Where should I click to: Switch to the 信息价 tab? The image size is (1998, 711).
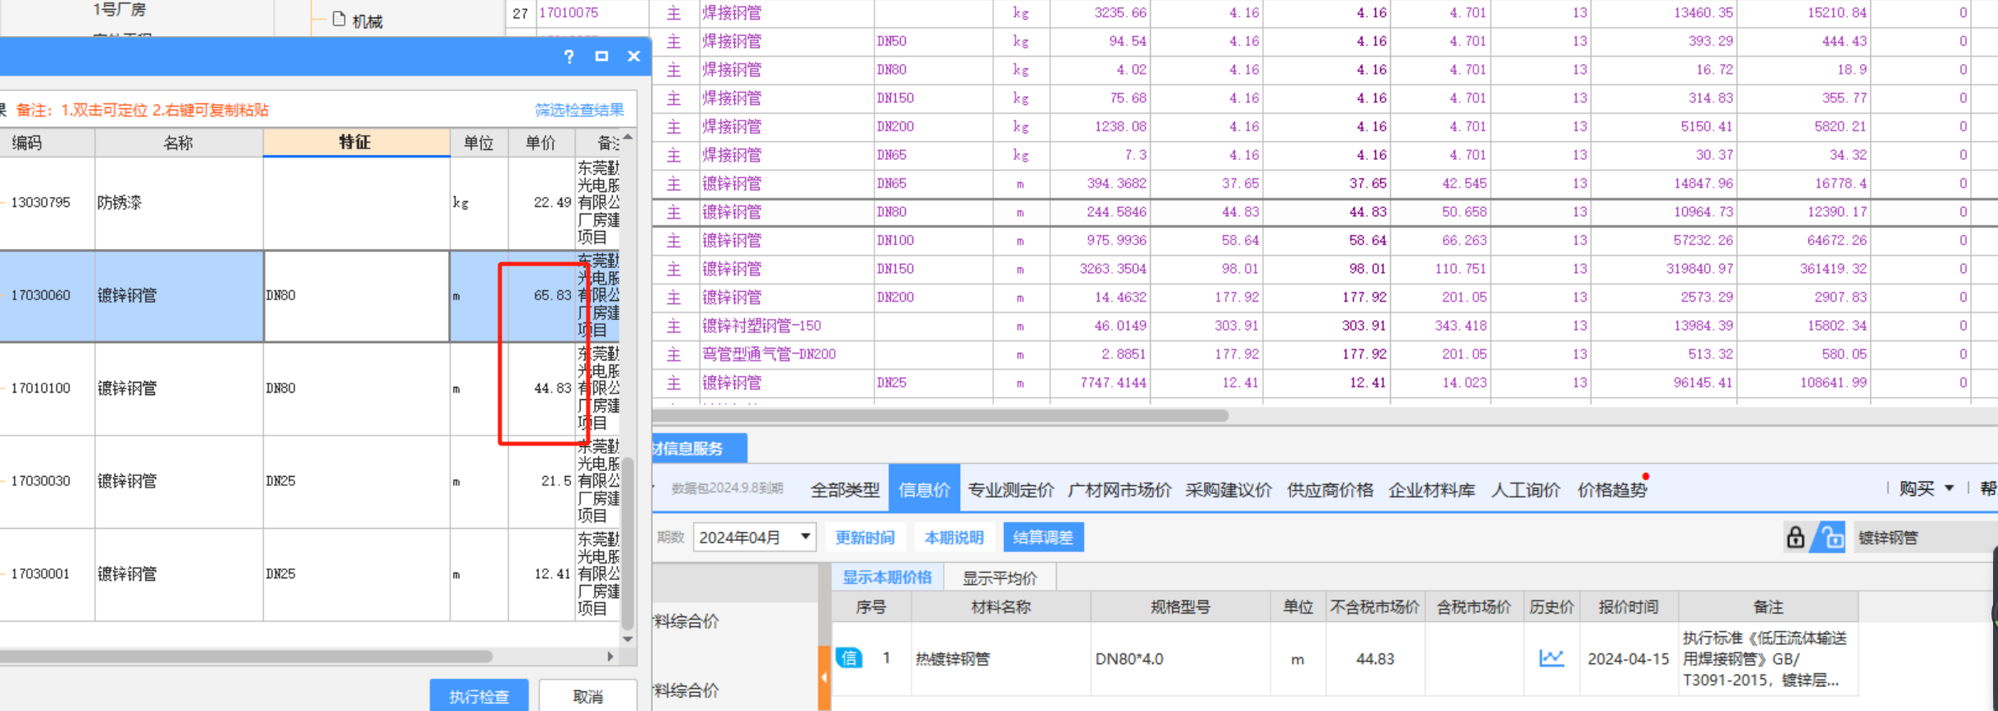click(924, 490)
